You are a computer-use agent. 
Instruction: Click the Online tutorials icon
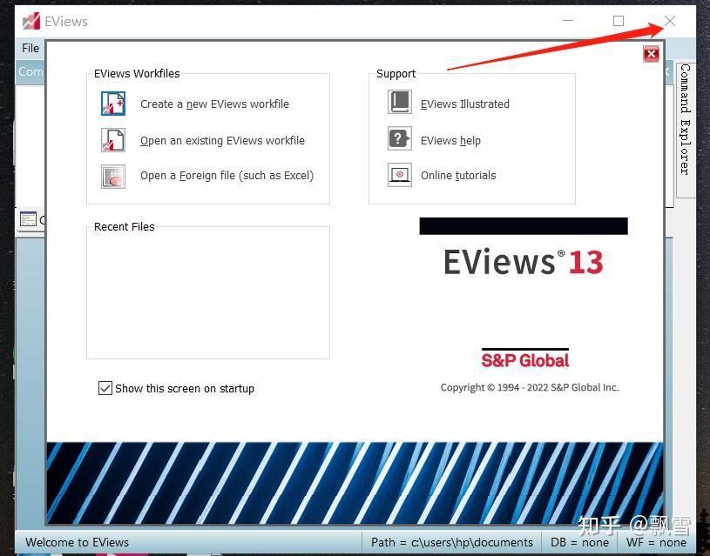398,175
